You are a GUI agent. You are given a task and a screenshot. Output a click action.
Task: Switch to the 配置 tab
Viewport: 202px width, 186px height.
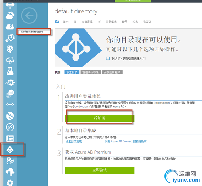[x=124, y=22]
